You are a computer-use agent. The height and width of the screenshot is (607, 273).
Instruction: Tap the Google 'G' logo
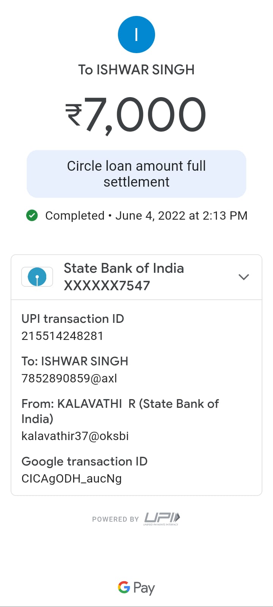tap(124, 587)
